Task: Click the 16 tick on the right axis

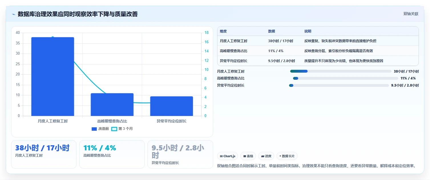Action: point(207,42)
